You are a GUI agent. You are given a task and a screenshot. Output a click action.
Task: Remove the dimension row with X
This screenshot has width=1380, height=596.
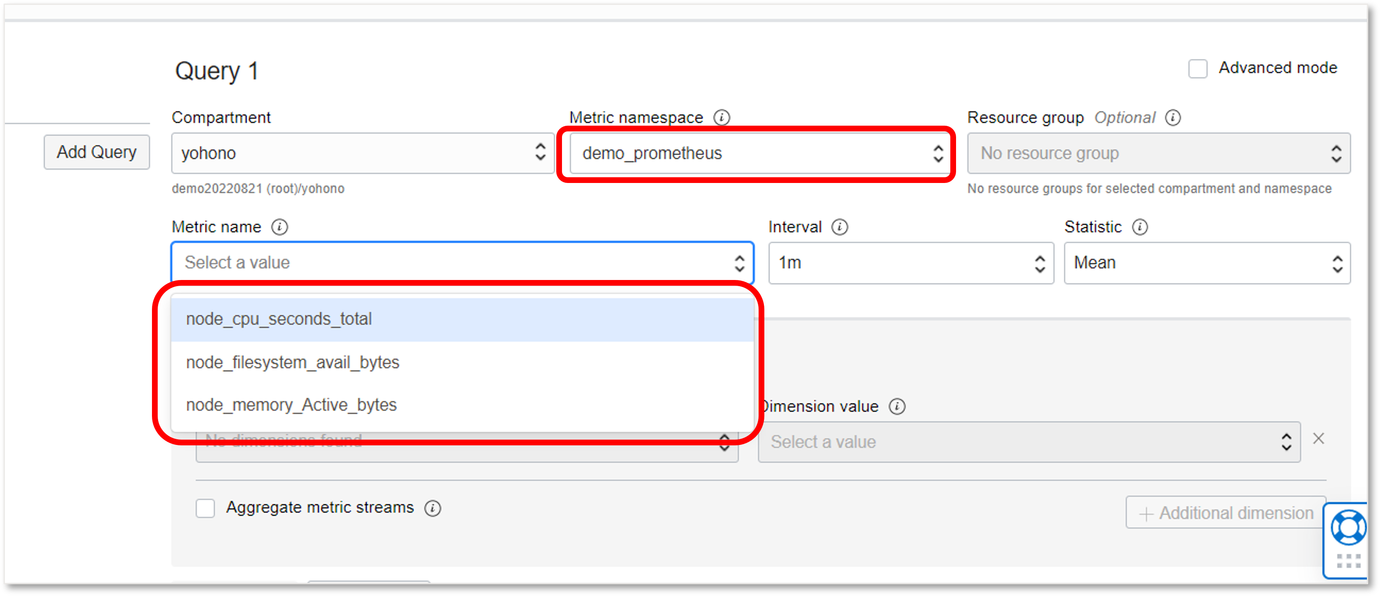[x=1319, y=438]
